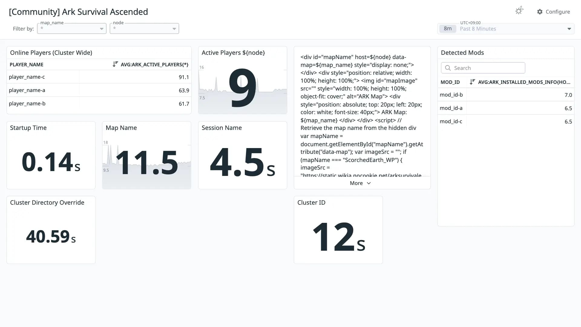The width and height of the screenshot is (581, 327).
Task: Open the Past 8 Minutes time range dropdown arrow
Action: pyautogui.click(x=569, y=29)
